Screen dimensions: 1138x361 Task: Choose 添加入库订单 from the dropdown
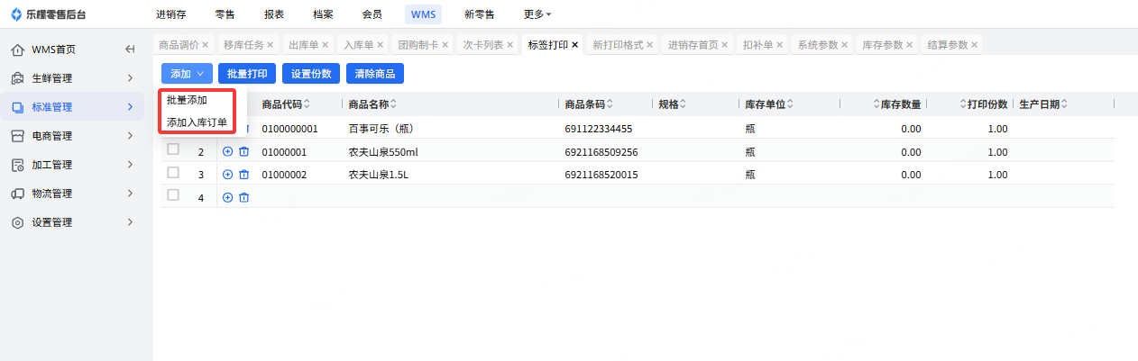coord(197,122)
